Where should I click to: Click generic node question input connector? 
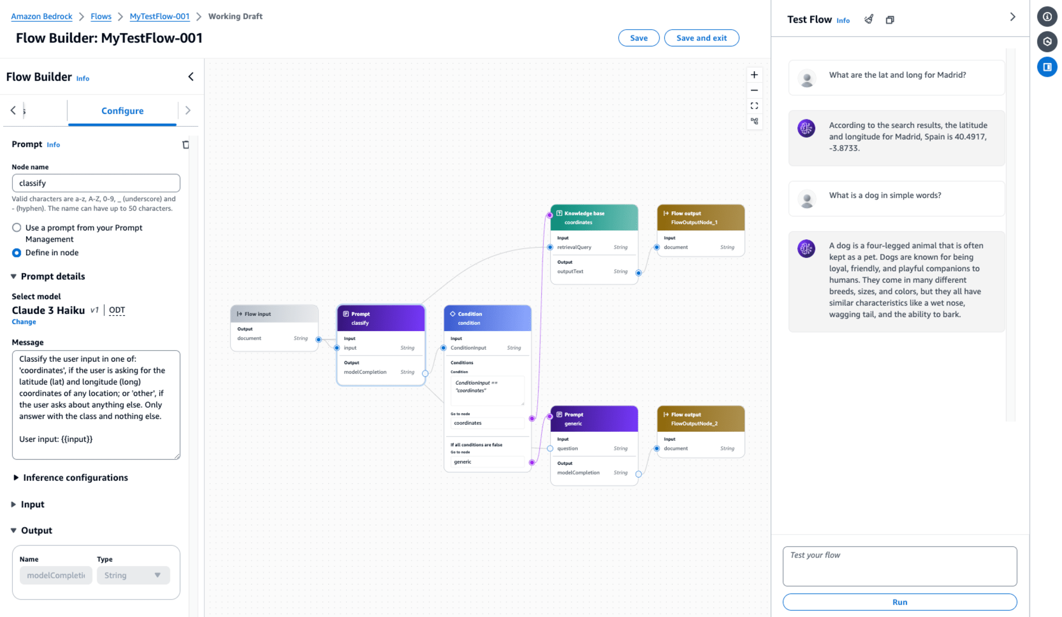pyautogui.click(x=550, y=449)
